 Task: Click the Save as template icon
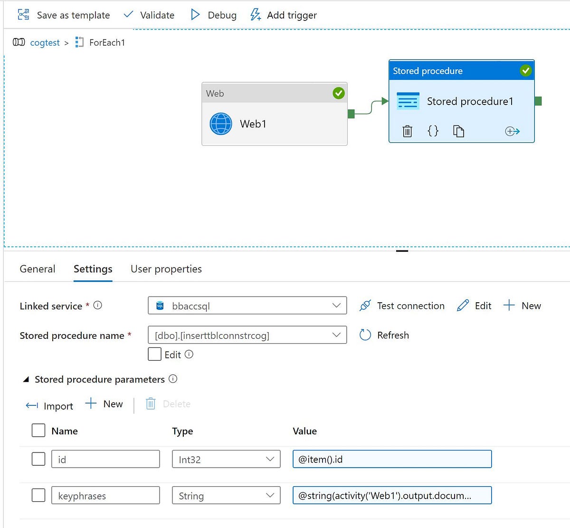tap(23, 15)
